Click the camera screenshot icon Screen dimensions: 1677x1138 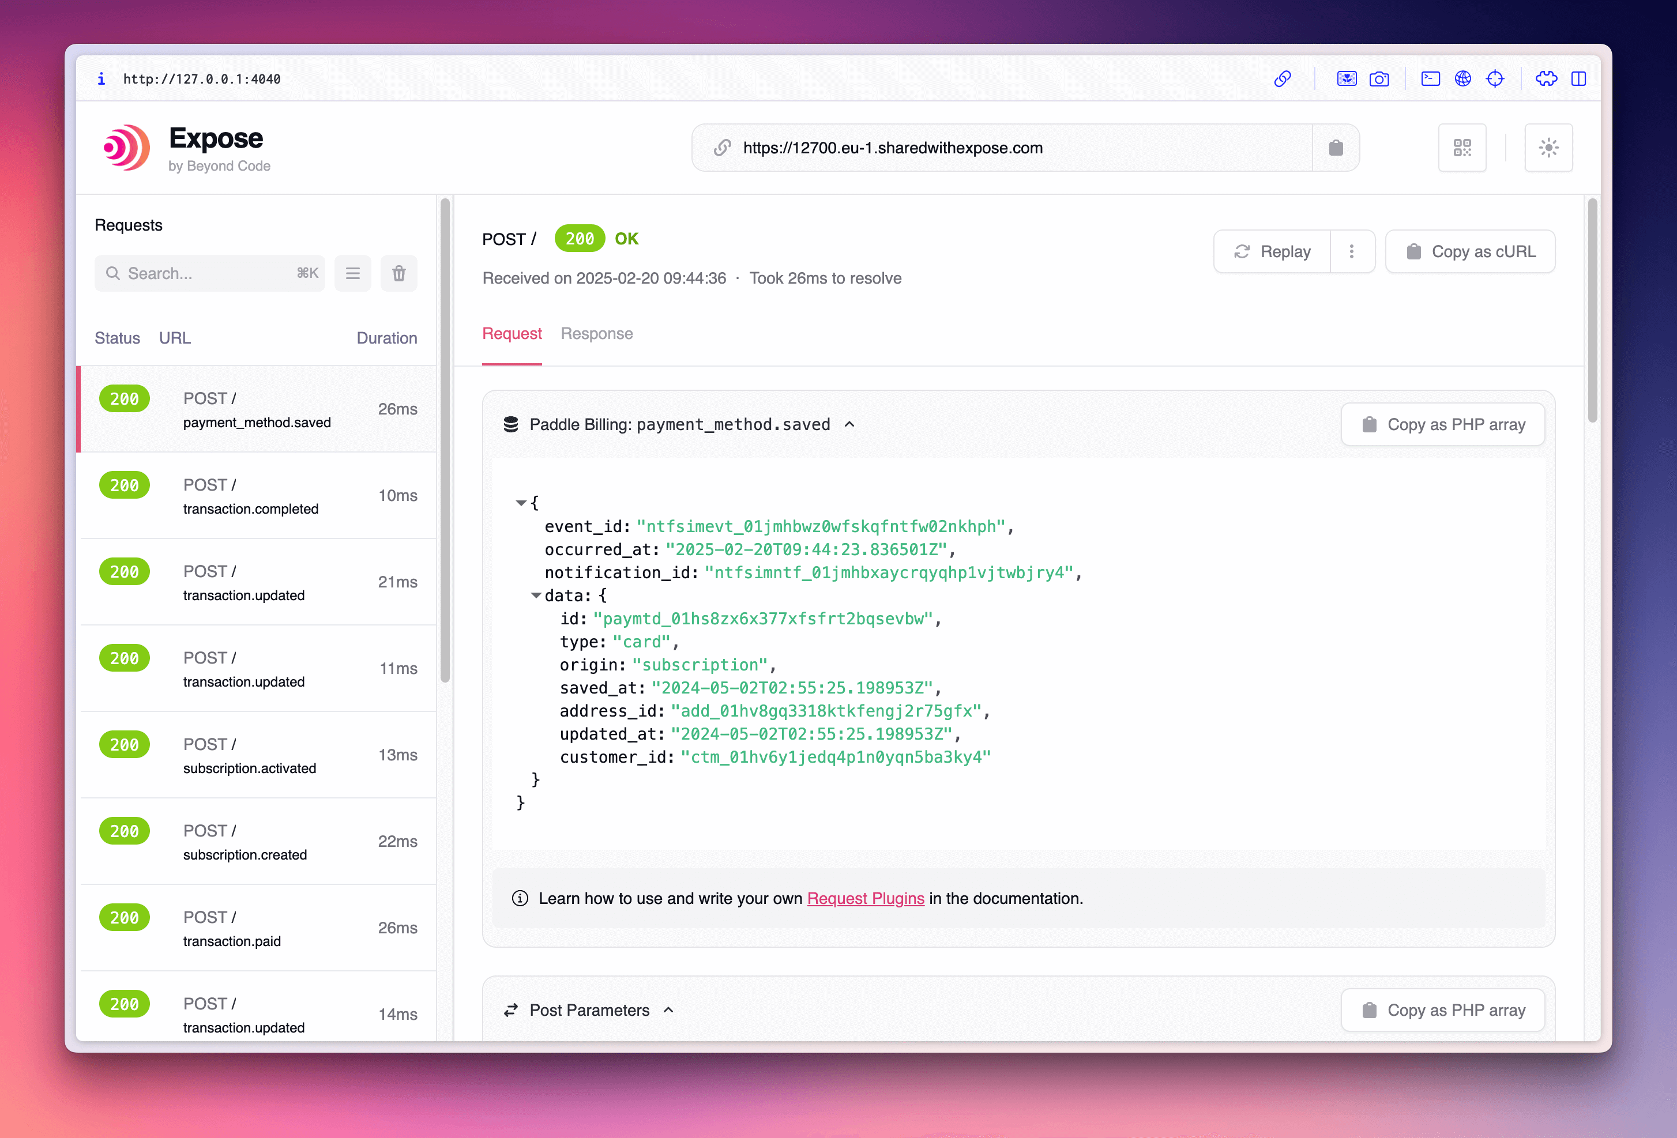1379,78
